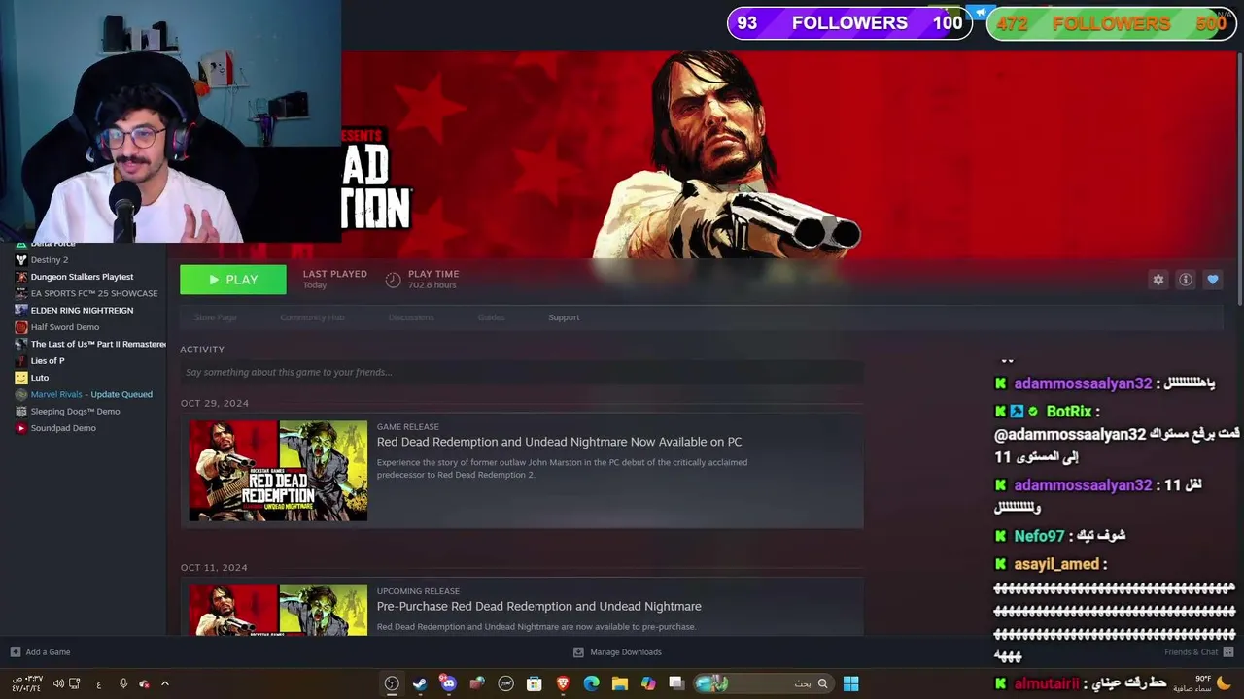Viewport: 1244px width, 699px height.
Task: Open the Oct 11 upcoming release thumbnail
Action: point(278,610)
